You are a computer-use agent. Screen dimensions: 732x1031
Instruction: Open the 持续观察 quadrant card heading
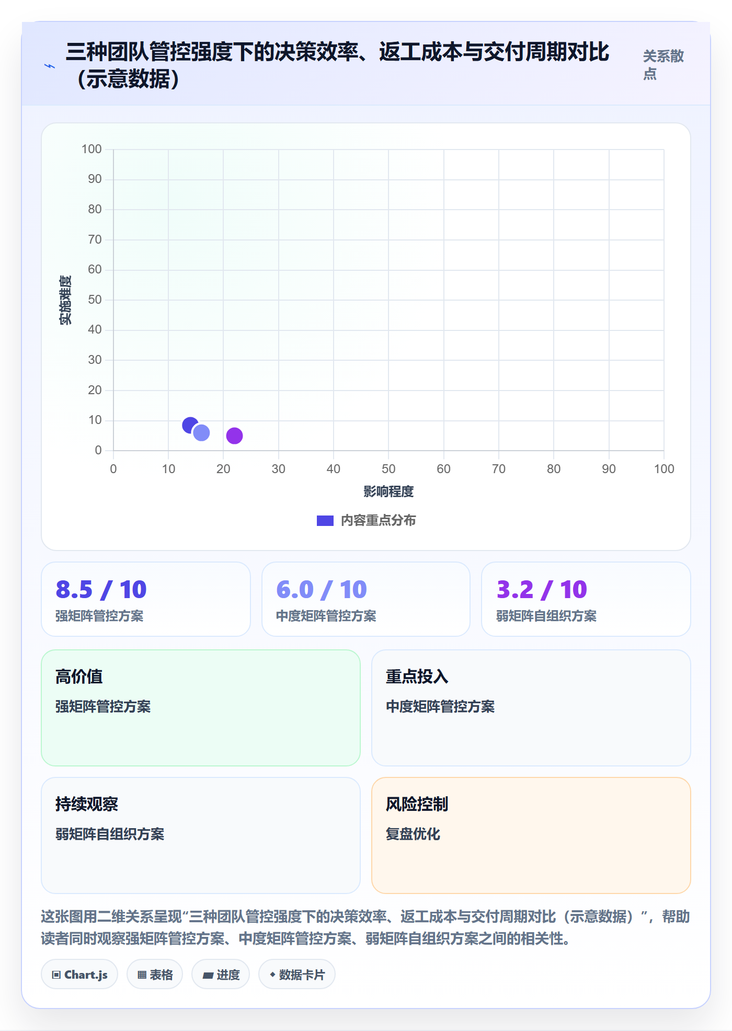click(x=87, y=804)
